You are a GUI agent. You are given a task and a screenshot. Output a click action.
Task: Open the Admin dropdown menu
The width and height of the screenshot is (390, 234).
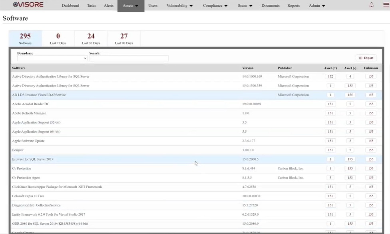click(x=317, y=6)
